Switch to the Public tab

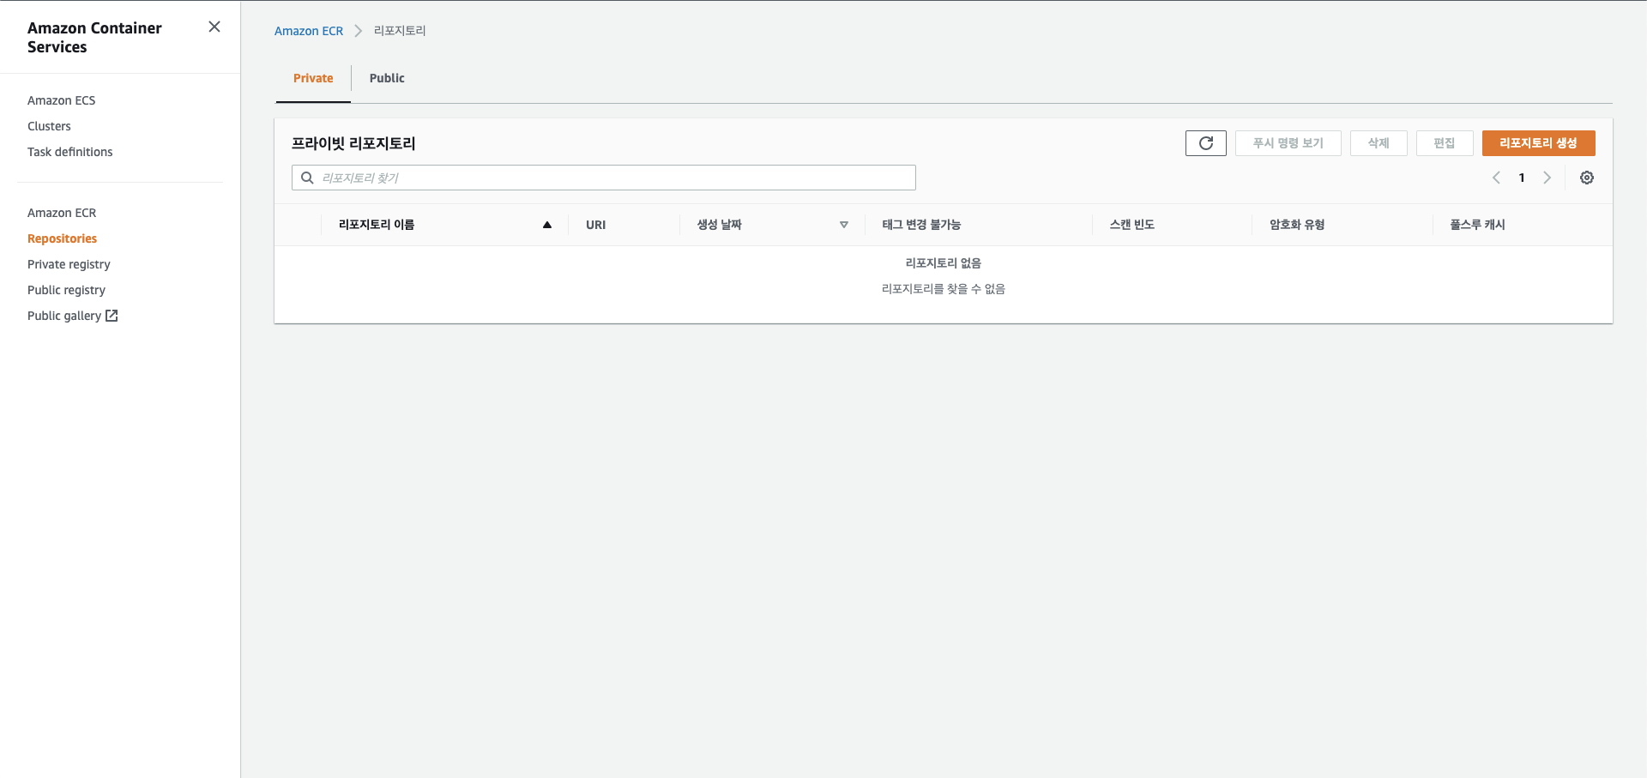point(387,78)
